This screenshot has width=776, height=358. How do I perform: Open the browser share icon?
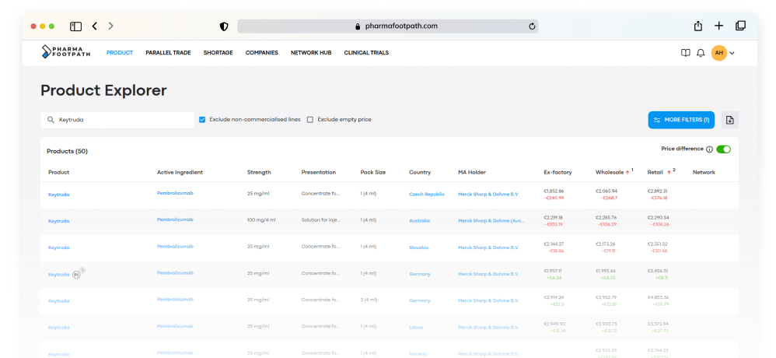pyautogui.click(x=697, y=26)
